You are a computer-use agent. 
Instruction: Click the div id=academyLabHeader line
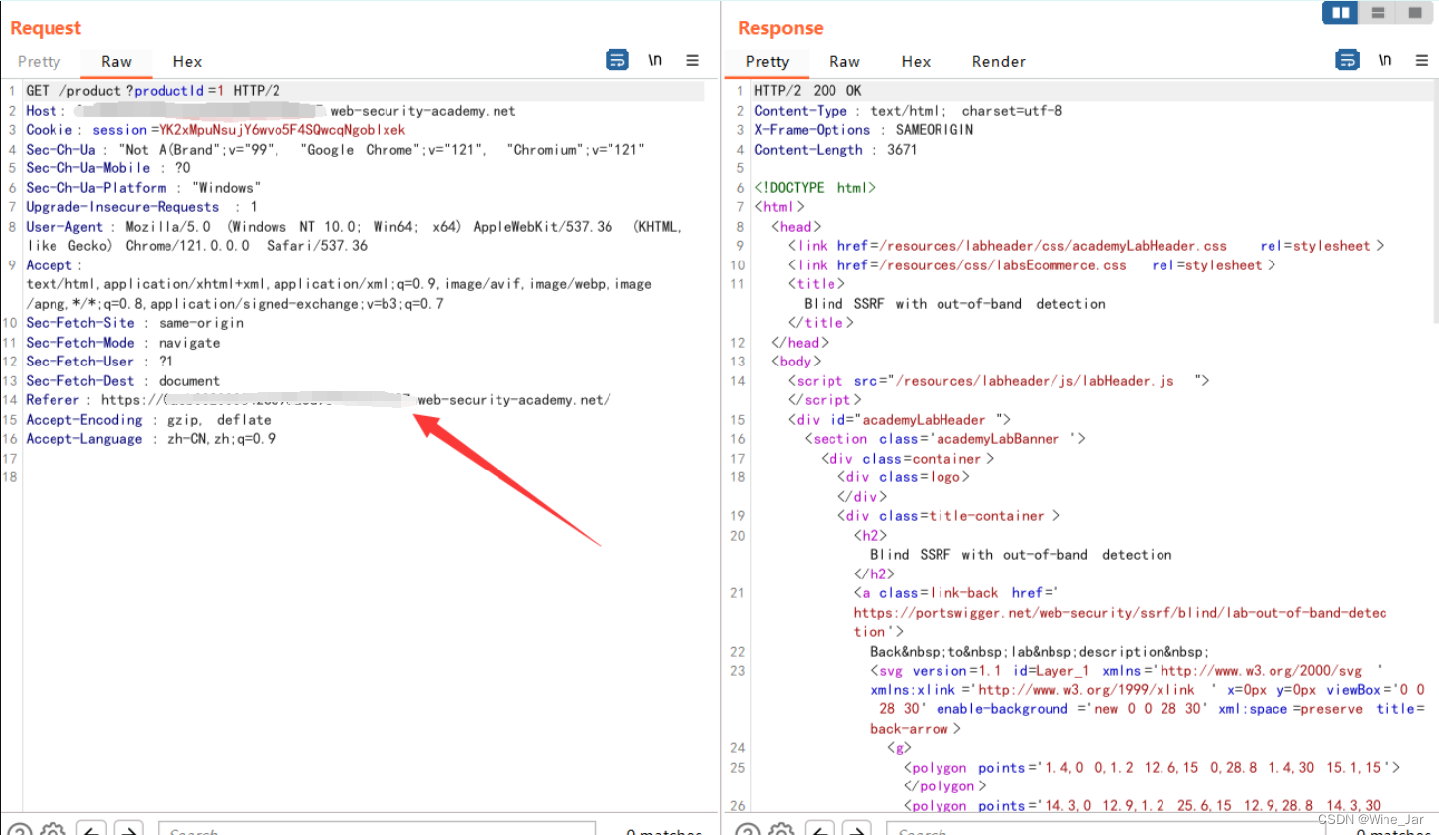[x=899, y=420]
